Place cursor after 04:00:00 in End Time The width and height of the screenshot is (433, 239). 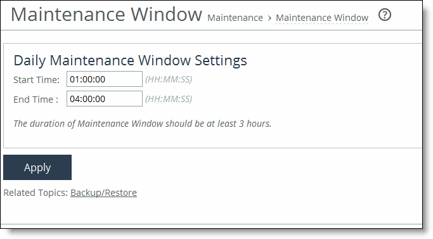pos(106,99)
